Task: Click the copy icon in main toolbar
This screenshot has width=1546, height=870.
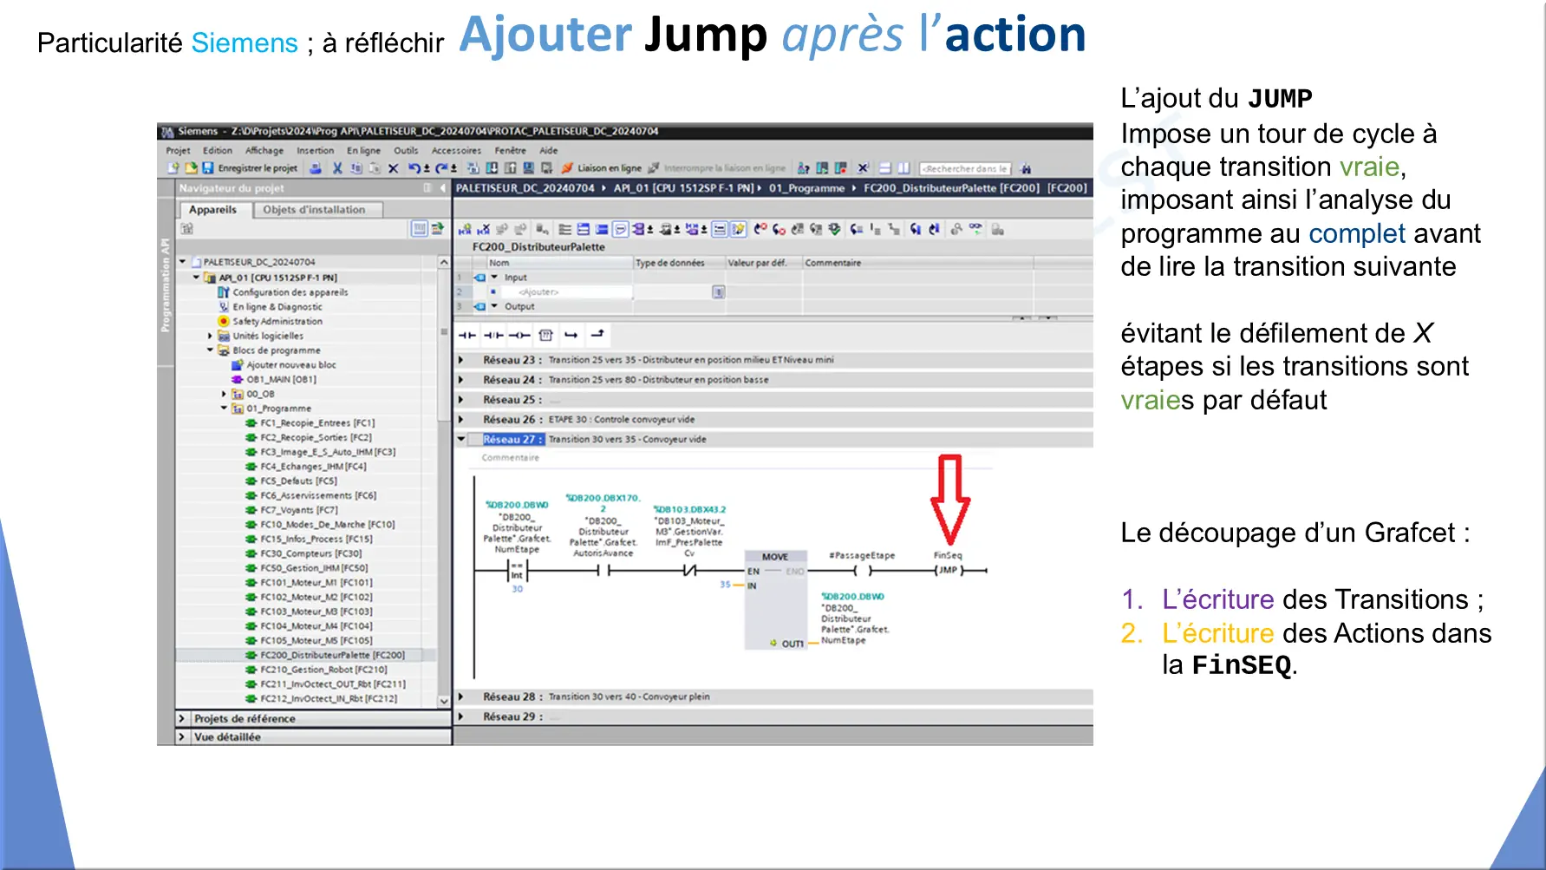Action: tap(356, 168)
